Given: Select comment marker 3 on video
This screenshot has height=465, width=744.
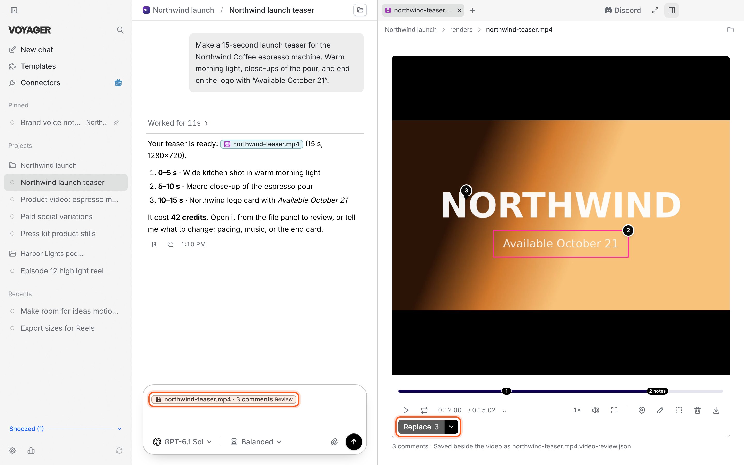Looking at the screenshot, I should click(x=466, y=191).
